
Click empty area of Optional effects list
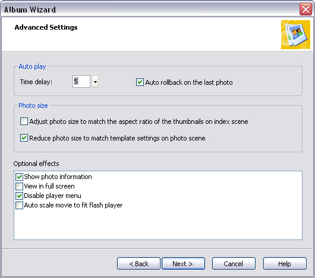coord(158,224)
